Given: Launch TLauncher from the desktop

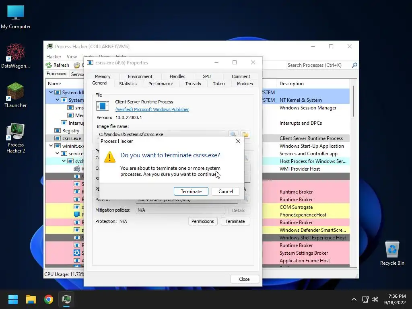Looking at the screenshot, I should coord(16,95).
